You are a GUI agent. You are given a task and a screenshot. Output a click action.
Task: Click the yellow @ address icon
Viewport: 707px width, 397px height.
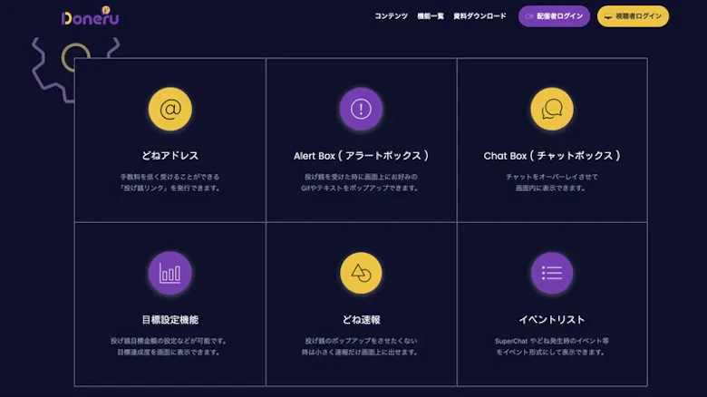point(169,110)
